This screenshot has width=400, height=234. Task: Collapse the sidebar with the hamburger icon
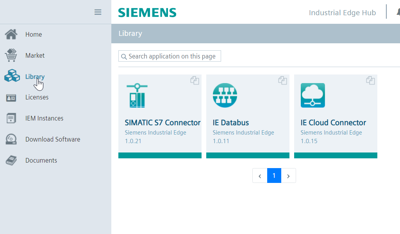(98, 12)
